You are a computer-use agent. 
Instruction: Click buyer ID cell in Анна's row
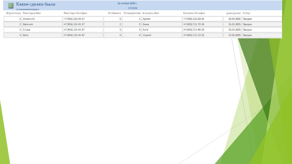click(x=132, y=24)
